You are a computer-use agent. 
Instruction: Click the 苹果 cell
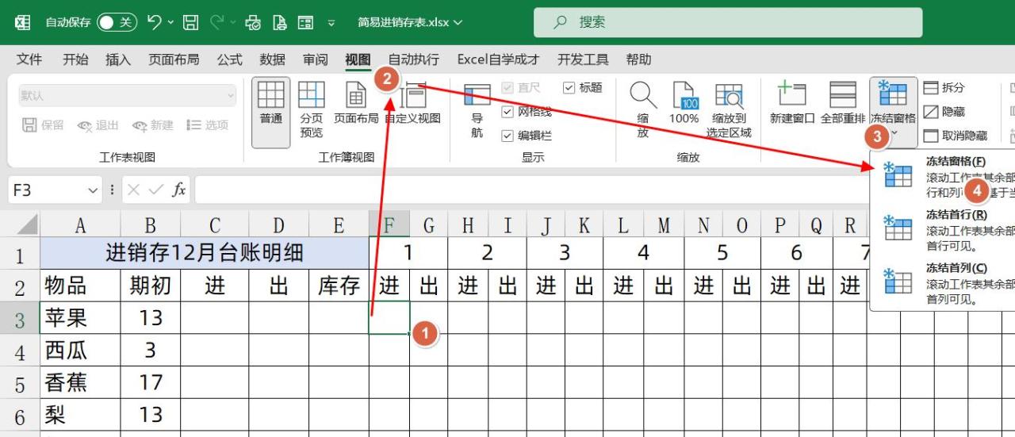click(80, 318)
